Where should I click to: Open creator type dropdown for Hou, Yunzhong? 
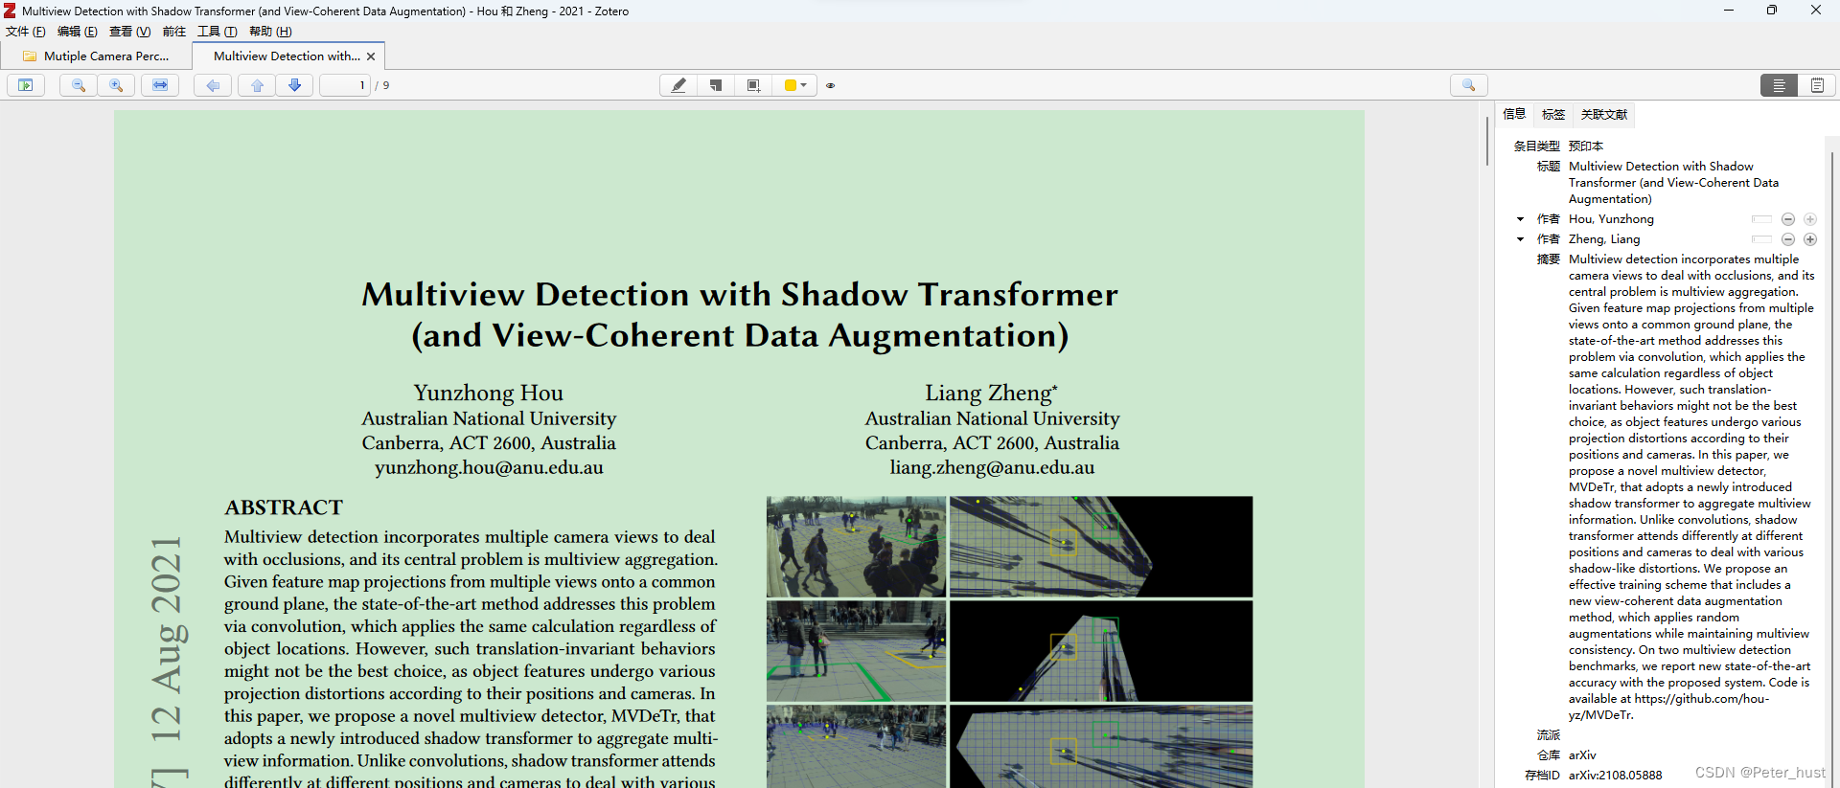click(1521, 219)
